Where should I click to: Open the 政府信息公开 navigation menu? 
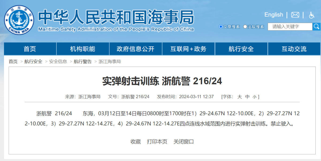(136, 49)
